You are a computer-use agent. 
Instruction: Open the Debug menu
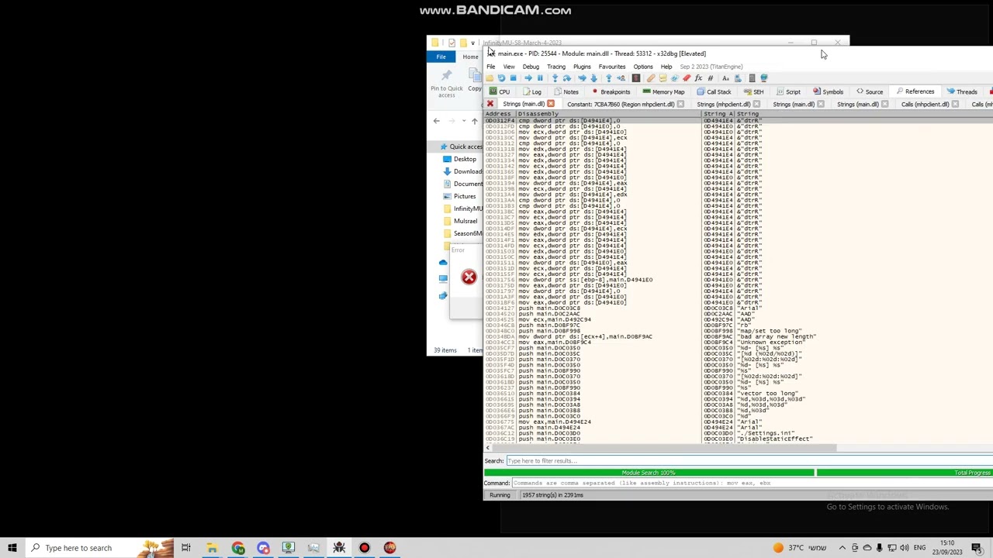click(x=531, y=67)
